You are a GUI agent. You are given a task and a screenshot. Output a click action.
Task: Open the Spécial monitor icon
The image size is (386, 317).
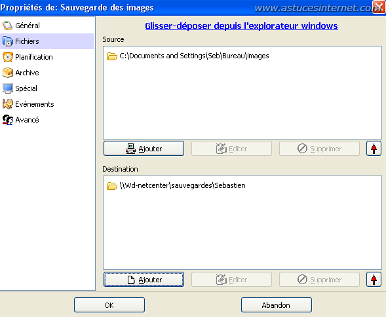pos(7,88)
